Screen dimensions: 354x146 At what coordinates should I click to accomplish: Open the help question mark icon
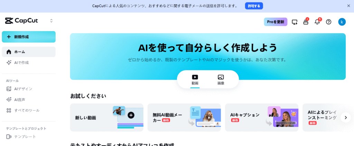click(x=329, y=22)
